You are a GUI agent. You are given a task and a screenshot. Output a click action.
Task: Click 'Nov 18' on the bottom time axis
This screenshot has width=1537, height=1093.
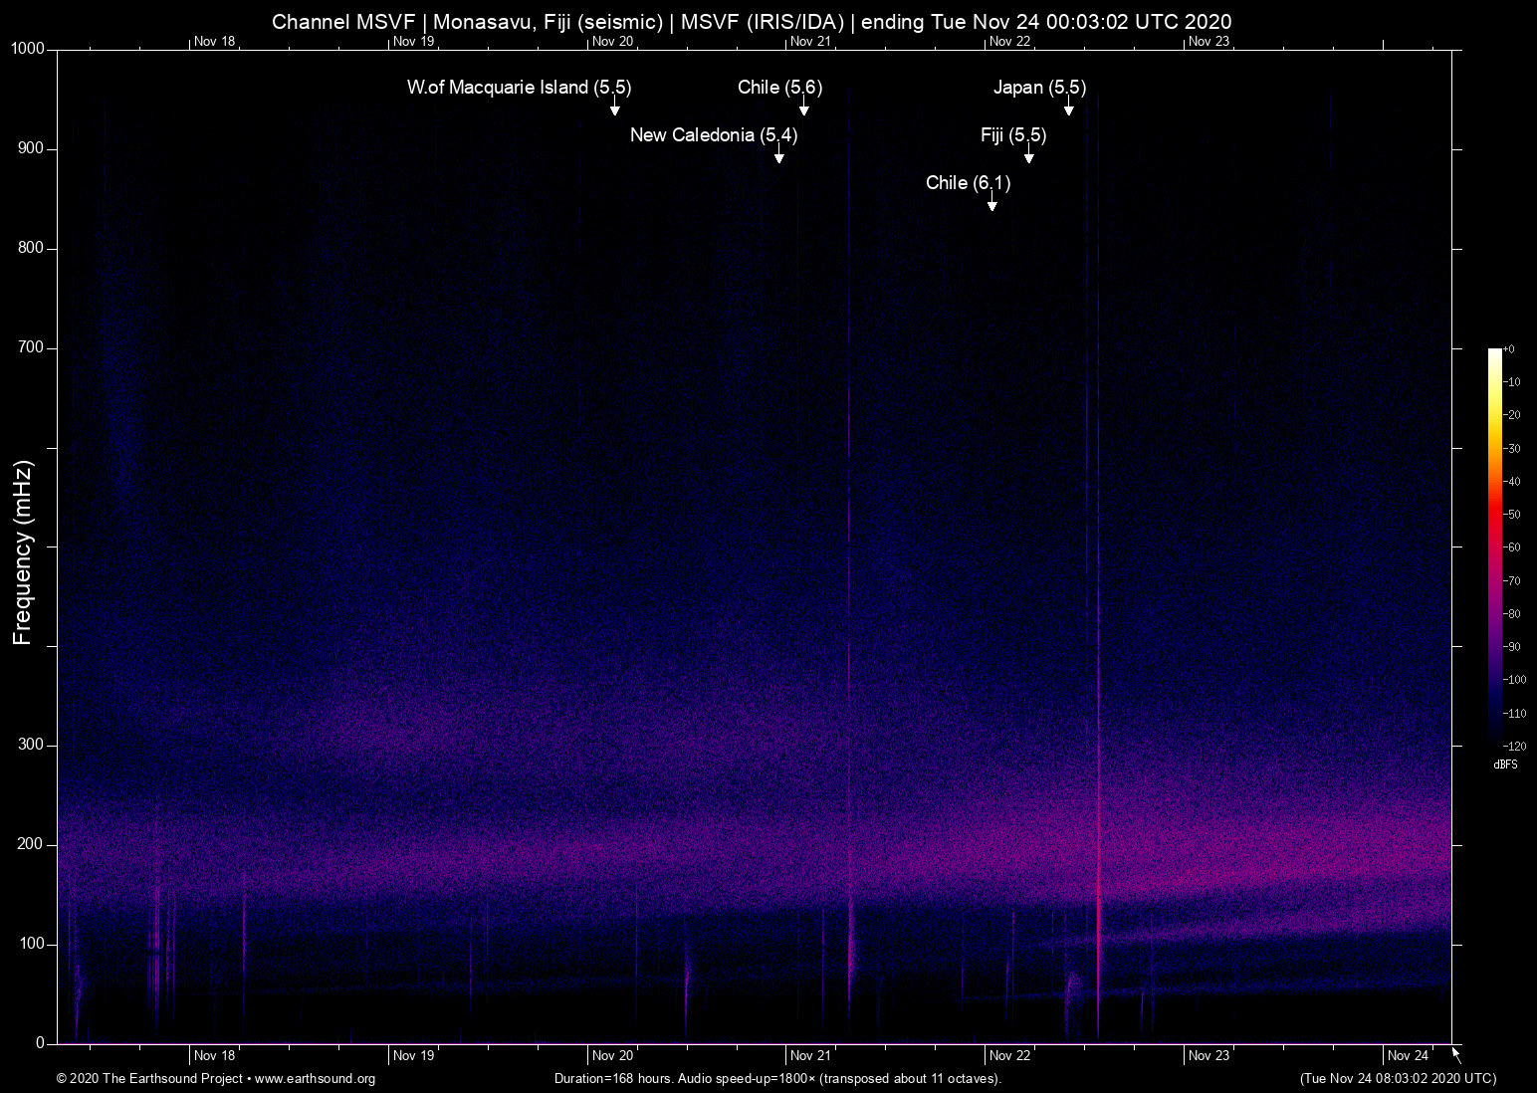215,1055
